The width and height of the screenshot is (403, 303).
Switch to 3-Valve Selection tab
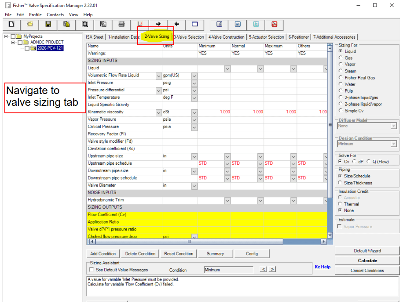click(190, 37)
